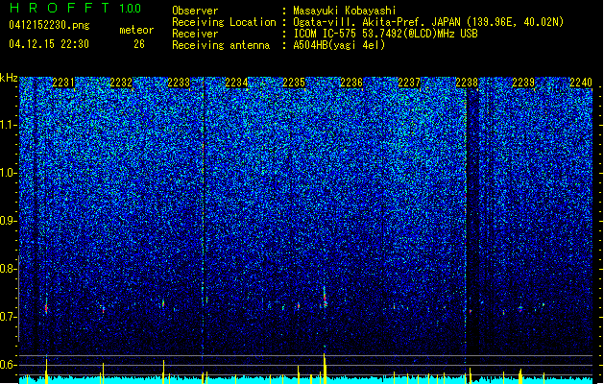This screenshot has height=384, width=604.
Task: Click the Receiving antenna label
Action: pyautogui.click(x=221, y=45)
